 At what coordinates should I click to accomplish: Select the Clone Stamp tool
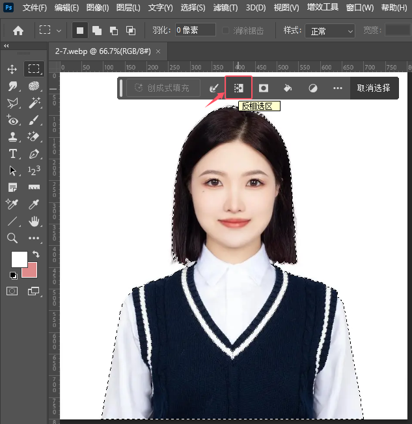point(12,137)
